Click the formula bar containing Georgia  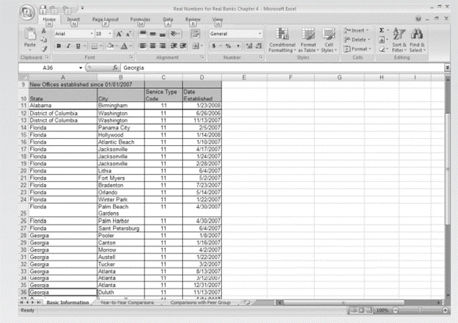pyautogui.click(x=282, y=68)
